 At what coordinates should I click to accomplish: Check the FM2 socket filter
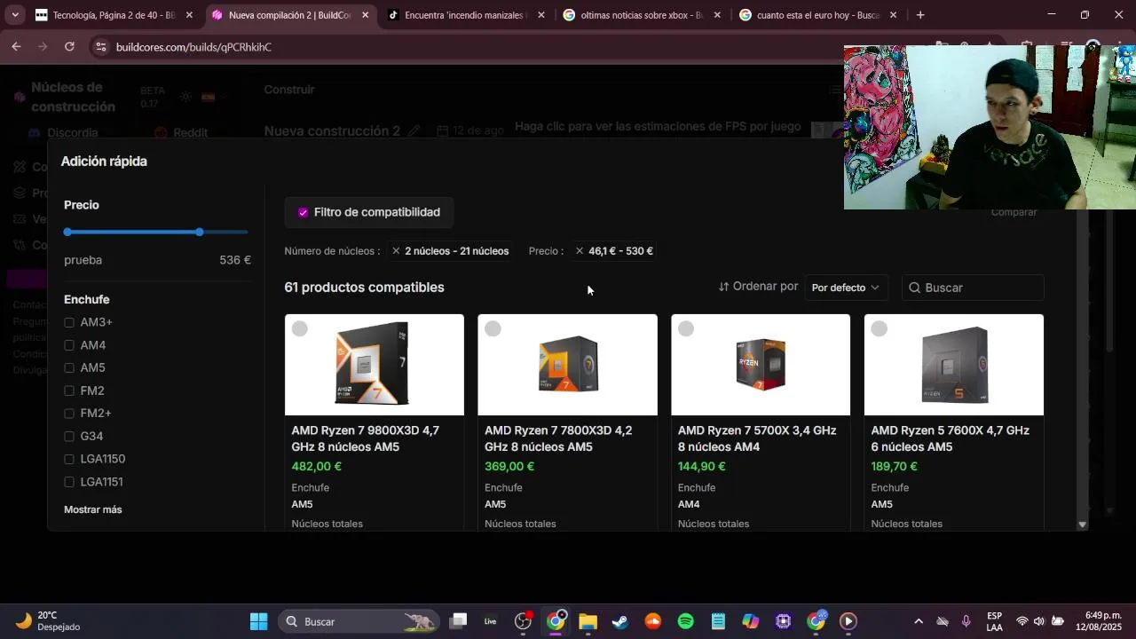click(x=69, y=390)
